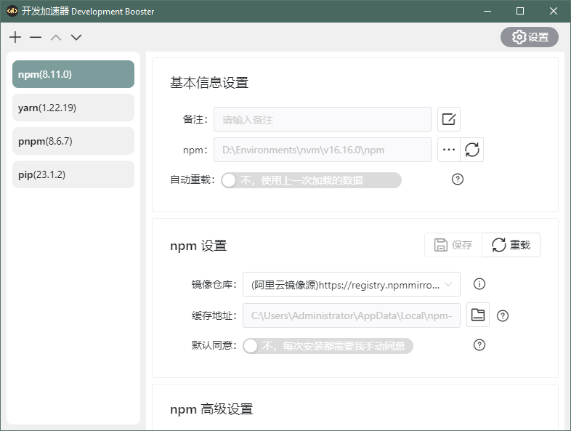Open the 镜像仓库 mirror registry dropdown
571x431 pixels.
tap(351, 285)
